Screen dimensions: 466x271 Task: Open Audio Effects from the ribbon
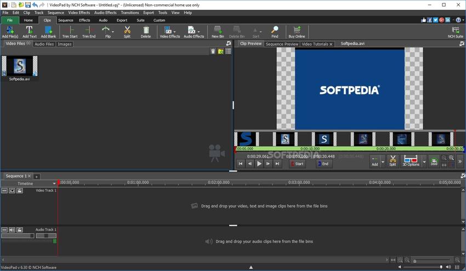(192, 32)
